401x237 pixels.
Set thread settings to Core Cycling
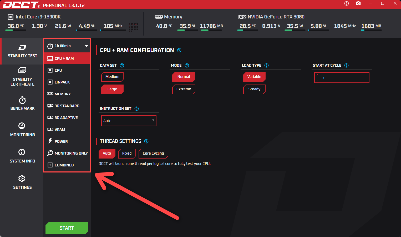[x=153, y=154]
